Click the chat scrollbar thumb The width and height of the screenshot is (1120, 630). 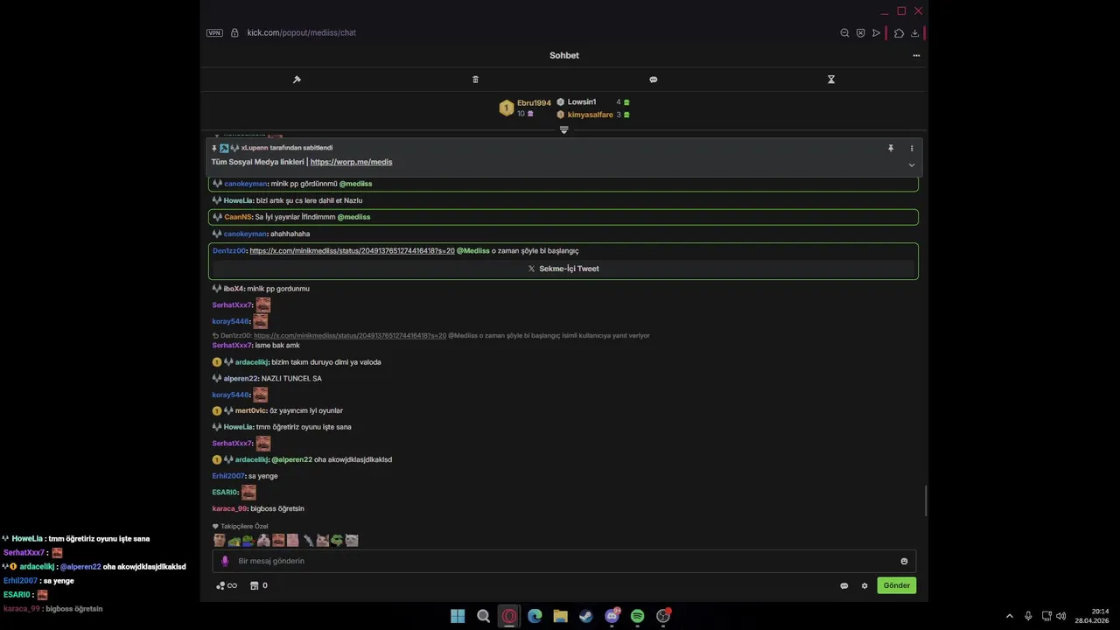click(x=925, y=500)
